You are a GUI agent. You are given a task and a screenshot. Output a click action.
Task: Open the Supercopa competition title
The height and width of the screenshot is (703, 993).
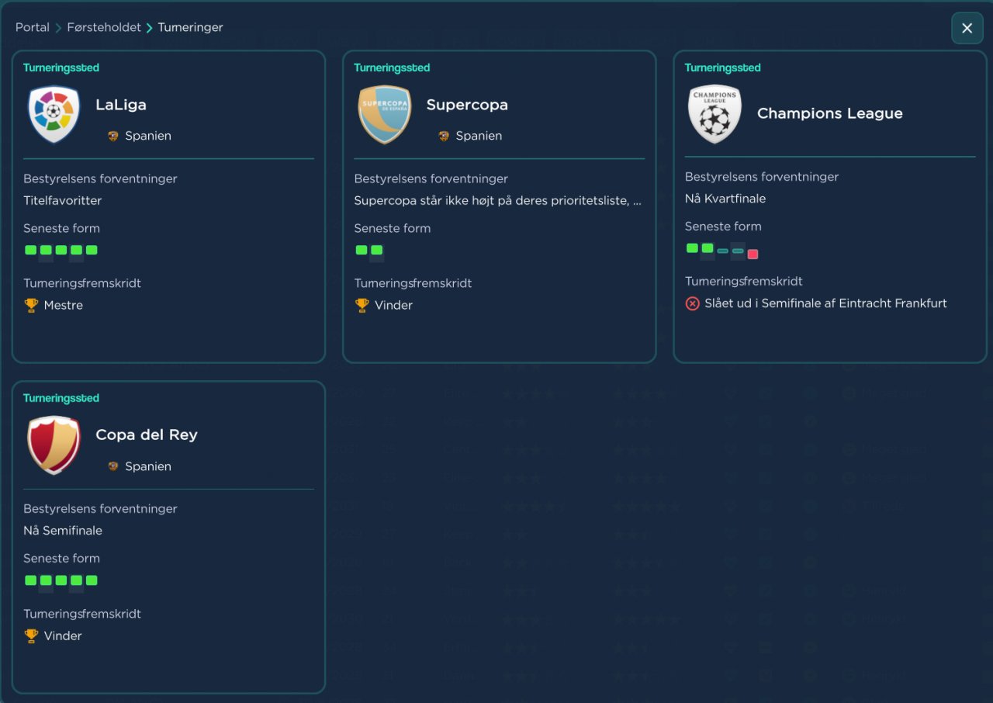click(467, 105)
